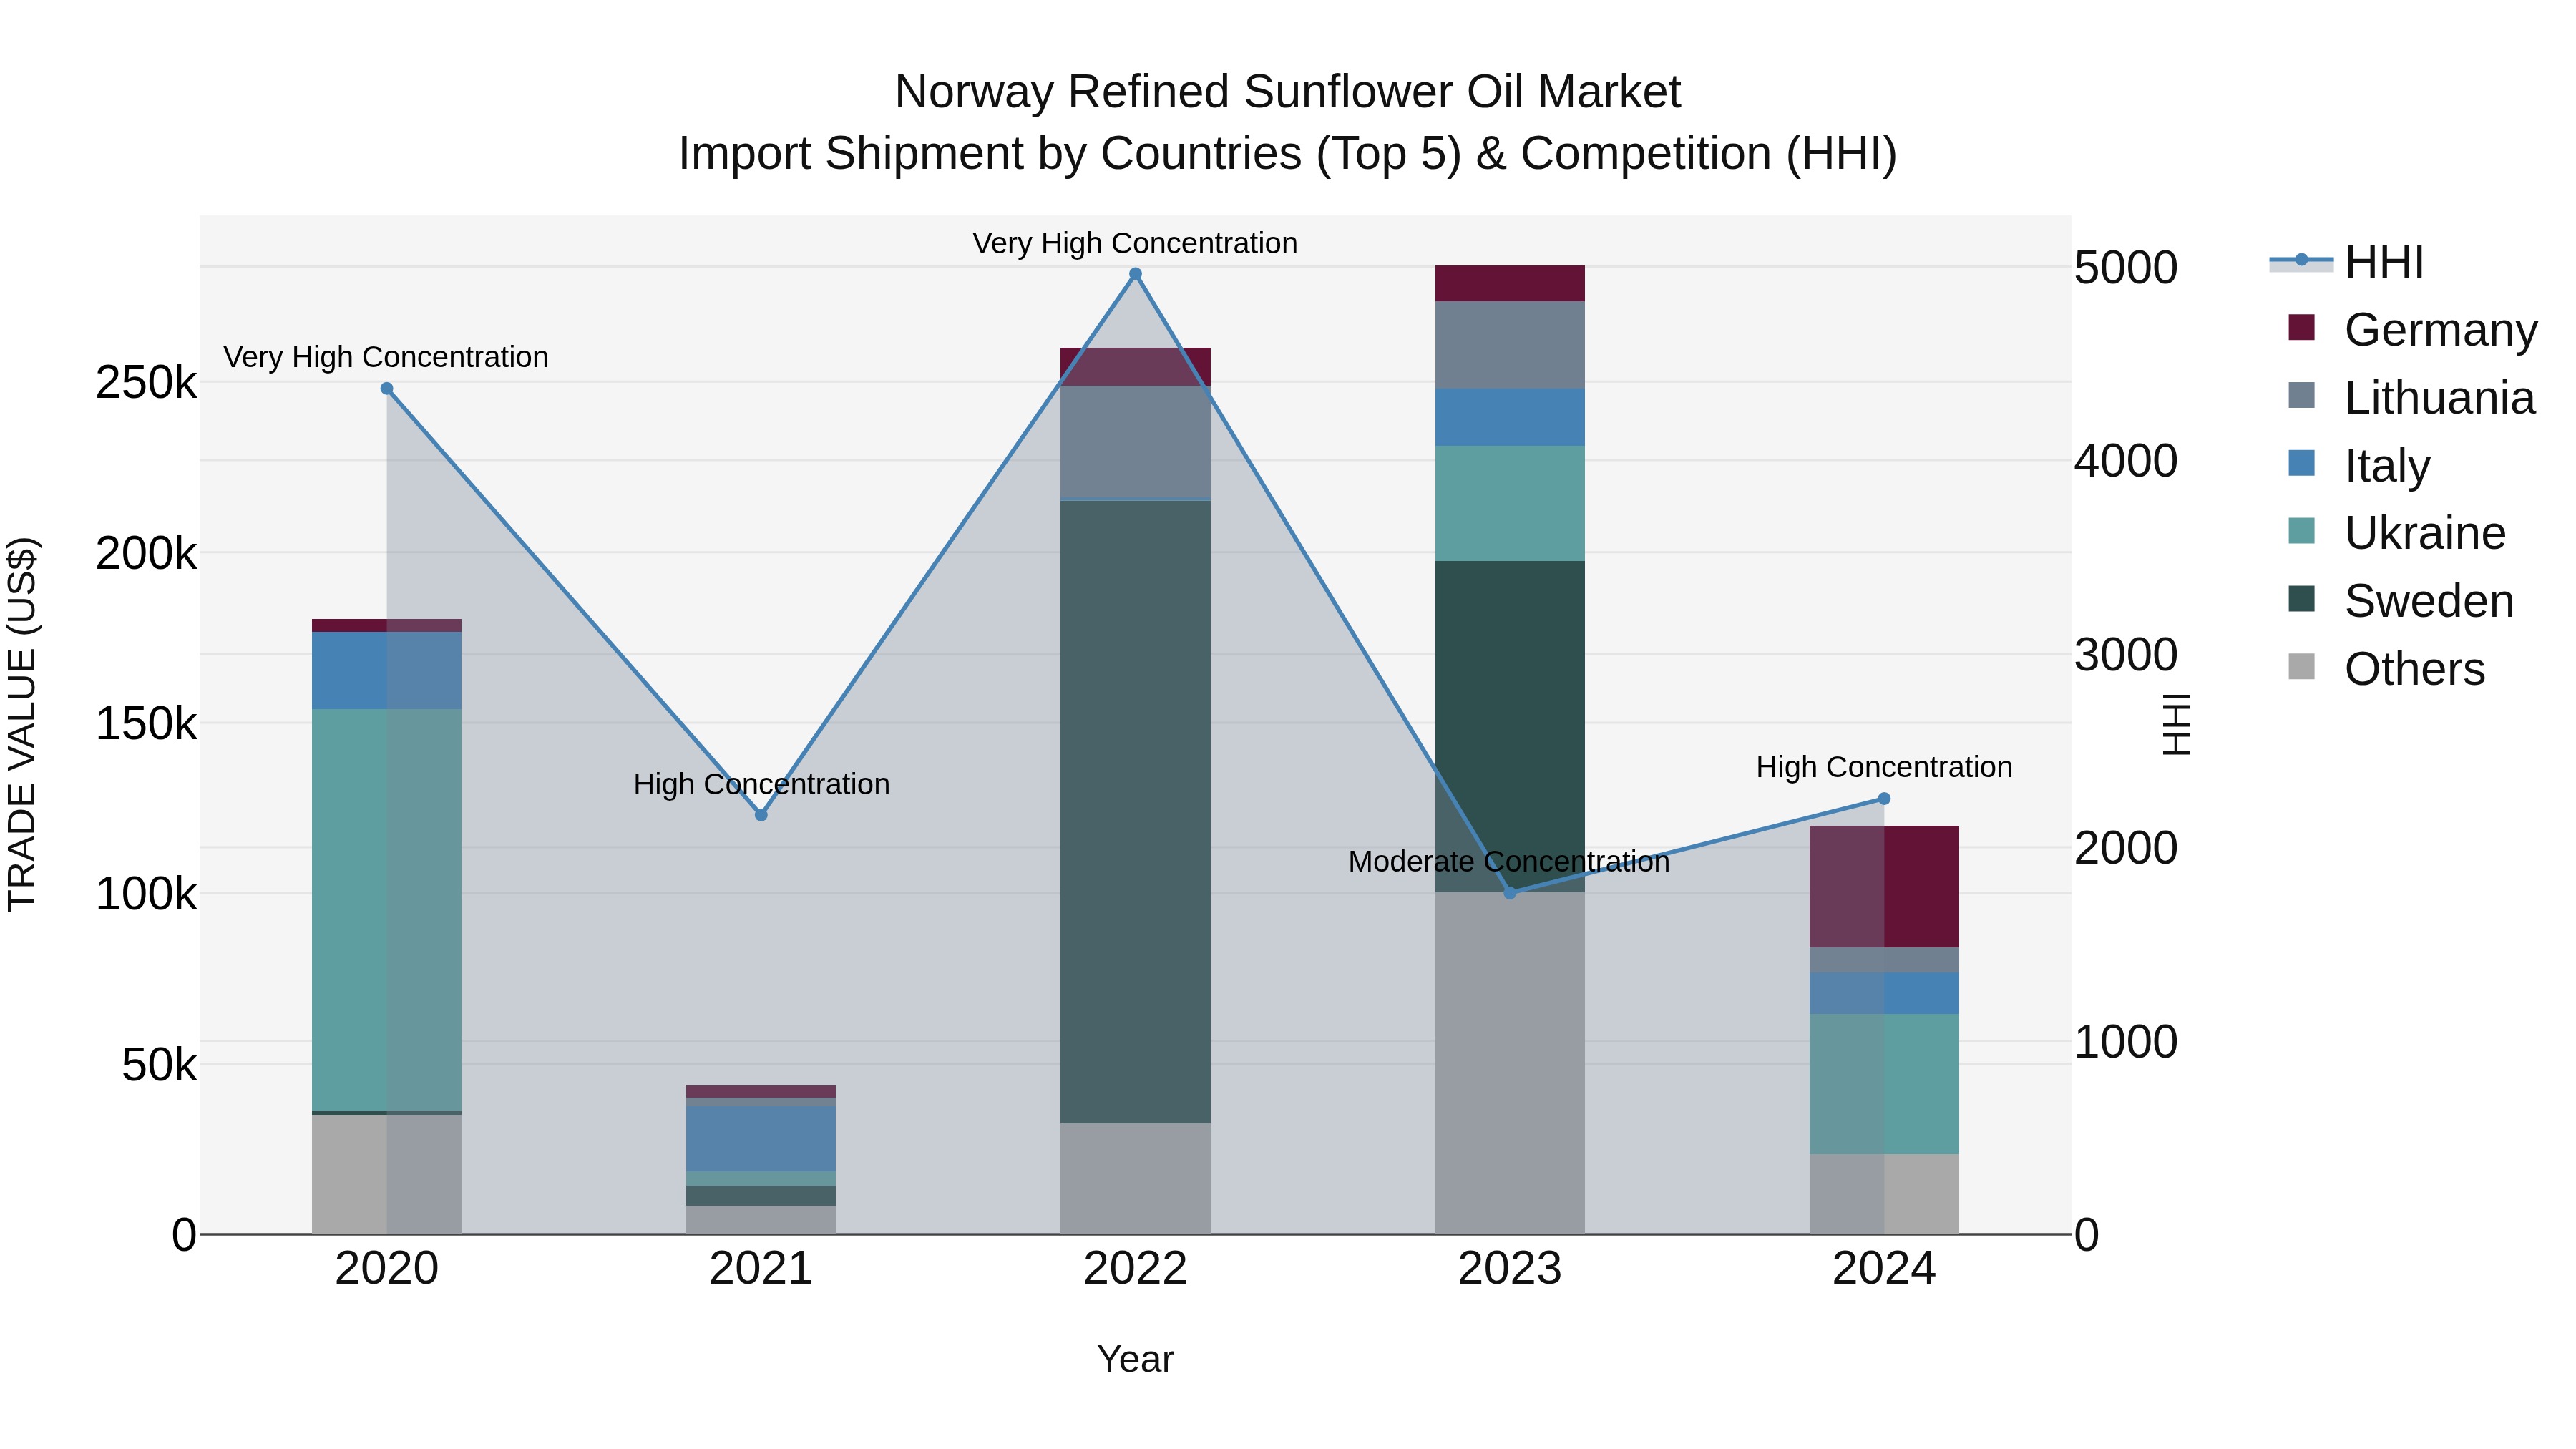Click the Lithuania segment of 2022 bar
The image size is (2576, 1449).
(1135, 442)
